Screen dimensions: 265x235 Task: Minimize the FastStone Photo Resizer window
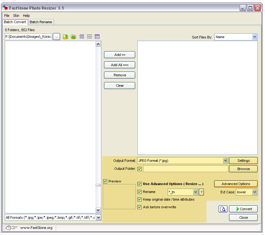(243, 8)
